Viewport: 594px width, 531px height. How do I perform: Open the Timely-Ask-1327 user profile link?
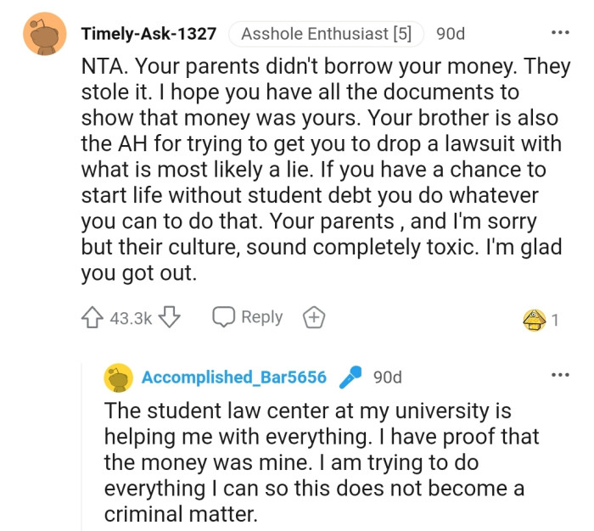pos(148,35)
